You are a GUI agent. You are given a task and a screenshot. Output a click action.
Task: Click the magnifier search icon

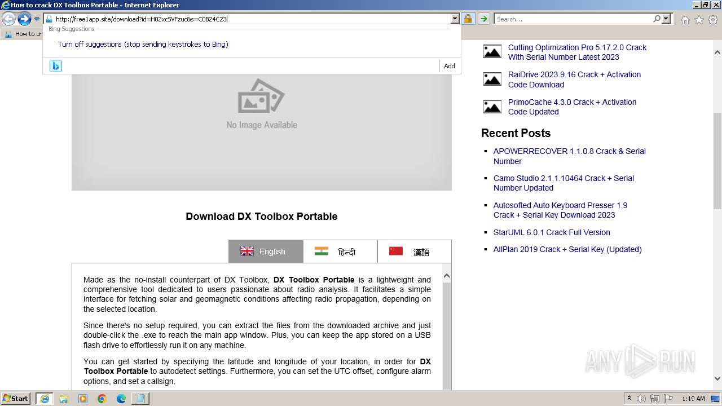657,19
